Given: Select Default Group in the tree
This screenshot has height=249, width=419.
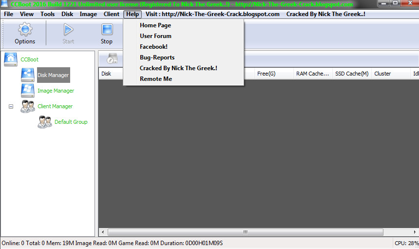Looking at the screenshot, I should pyautogui.click(x=71, y=122).
